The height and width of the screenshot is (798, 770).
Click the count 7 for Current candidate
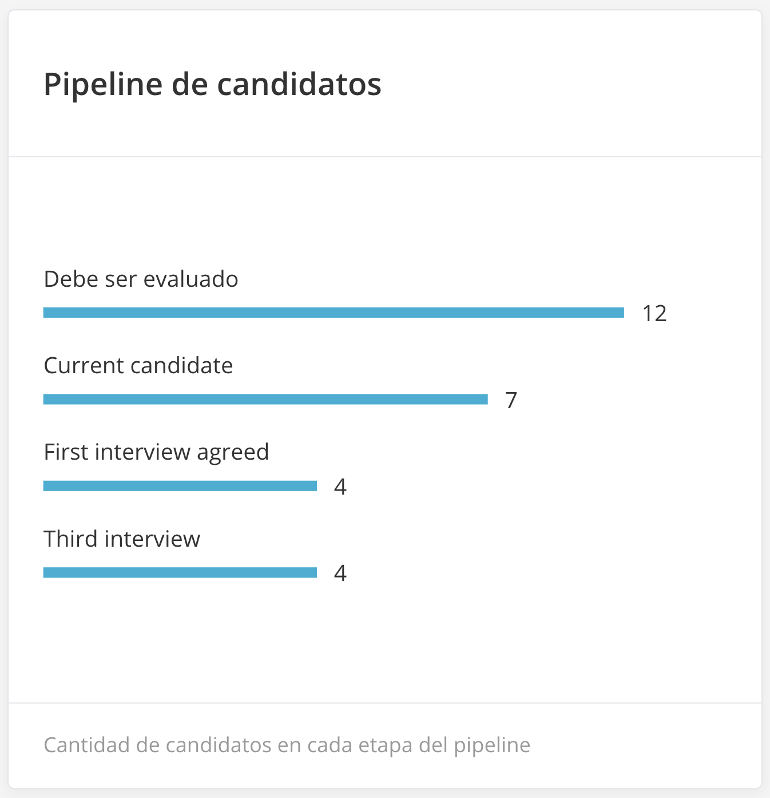point(511,400)
